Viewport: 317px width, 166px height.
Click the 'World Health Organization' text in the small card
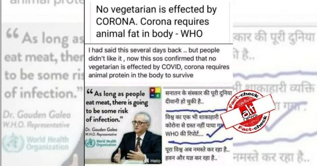tap(106, 143)
